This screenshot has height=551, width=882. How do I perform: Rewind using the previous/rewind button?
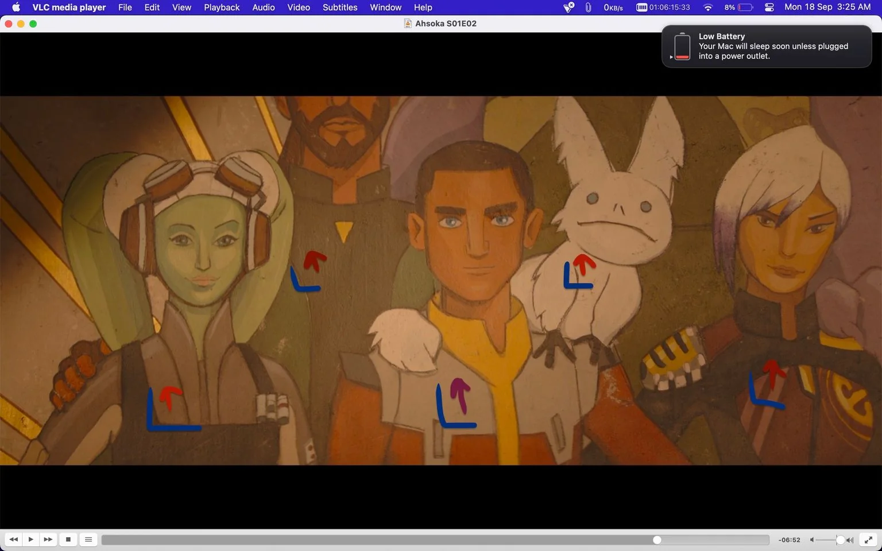(13, 540)
